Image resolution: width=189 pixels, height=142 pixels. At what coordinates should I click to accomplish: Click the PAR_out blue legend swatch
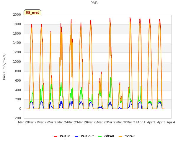[77, 137]
